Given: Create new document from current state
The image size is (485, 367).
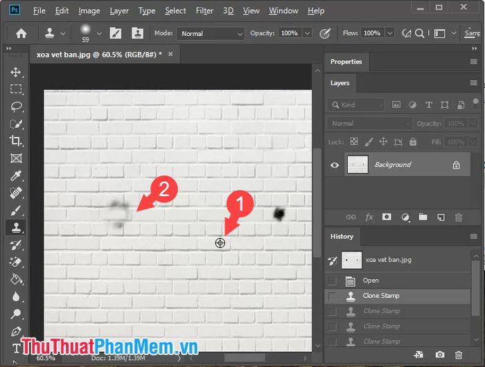Looking at the screenshot, I should [x=418, y=355].
